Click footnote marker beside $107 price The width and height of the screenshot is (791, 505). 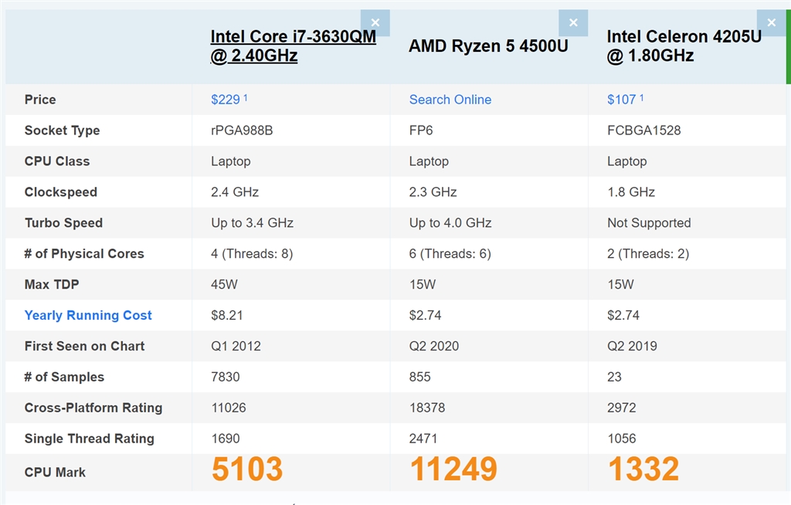[642, 97]
